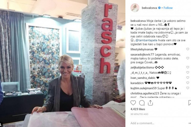Like the _d_m_i_t_r_a_ comment heart
Viewport: 191px width, 127px height.
click(188, 72)
